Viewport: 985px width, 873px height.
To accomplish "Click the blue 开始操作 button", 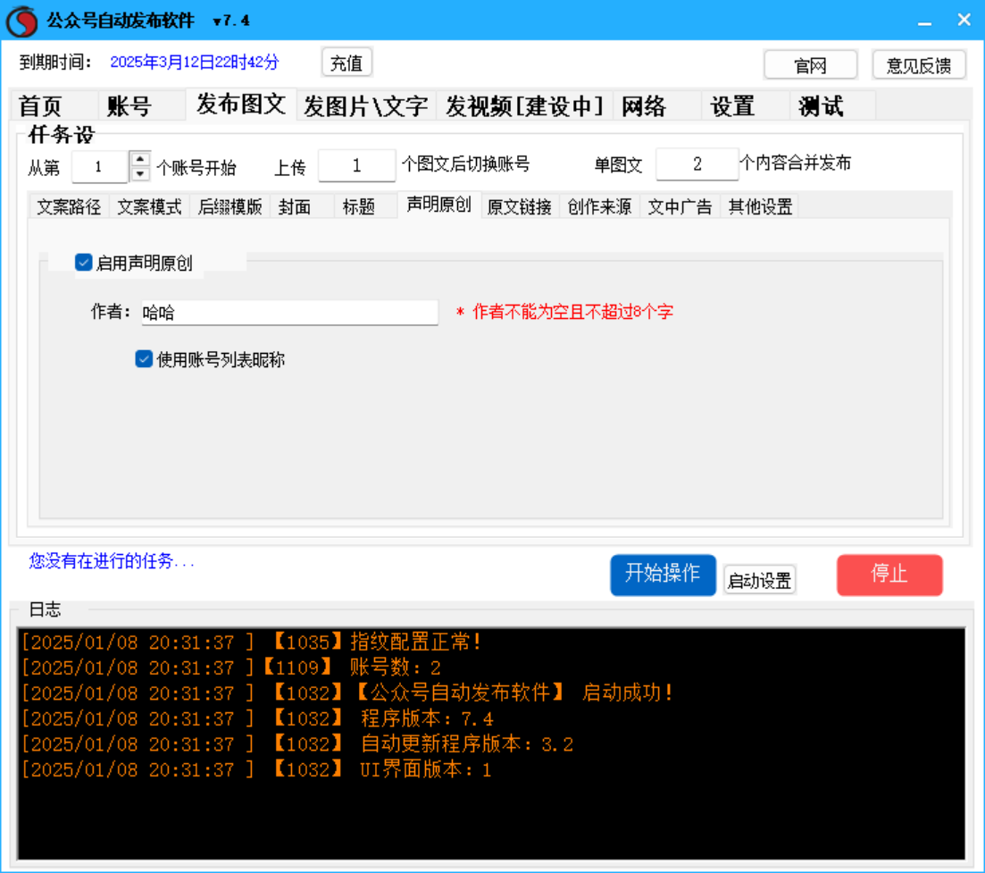I will [x=663, y=575].
